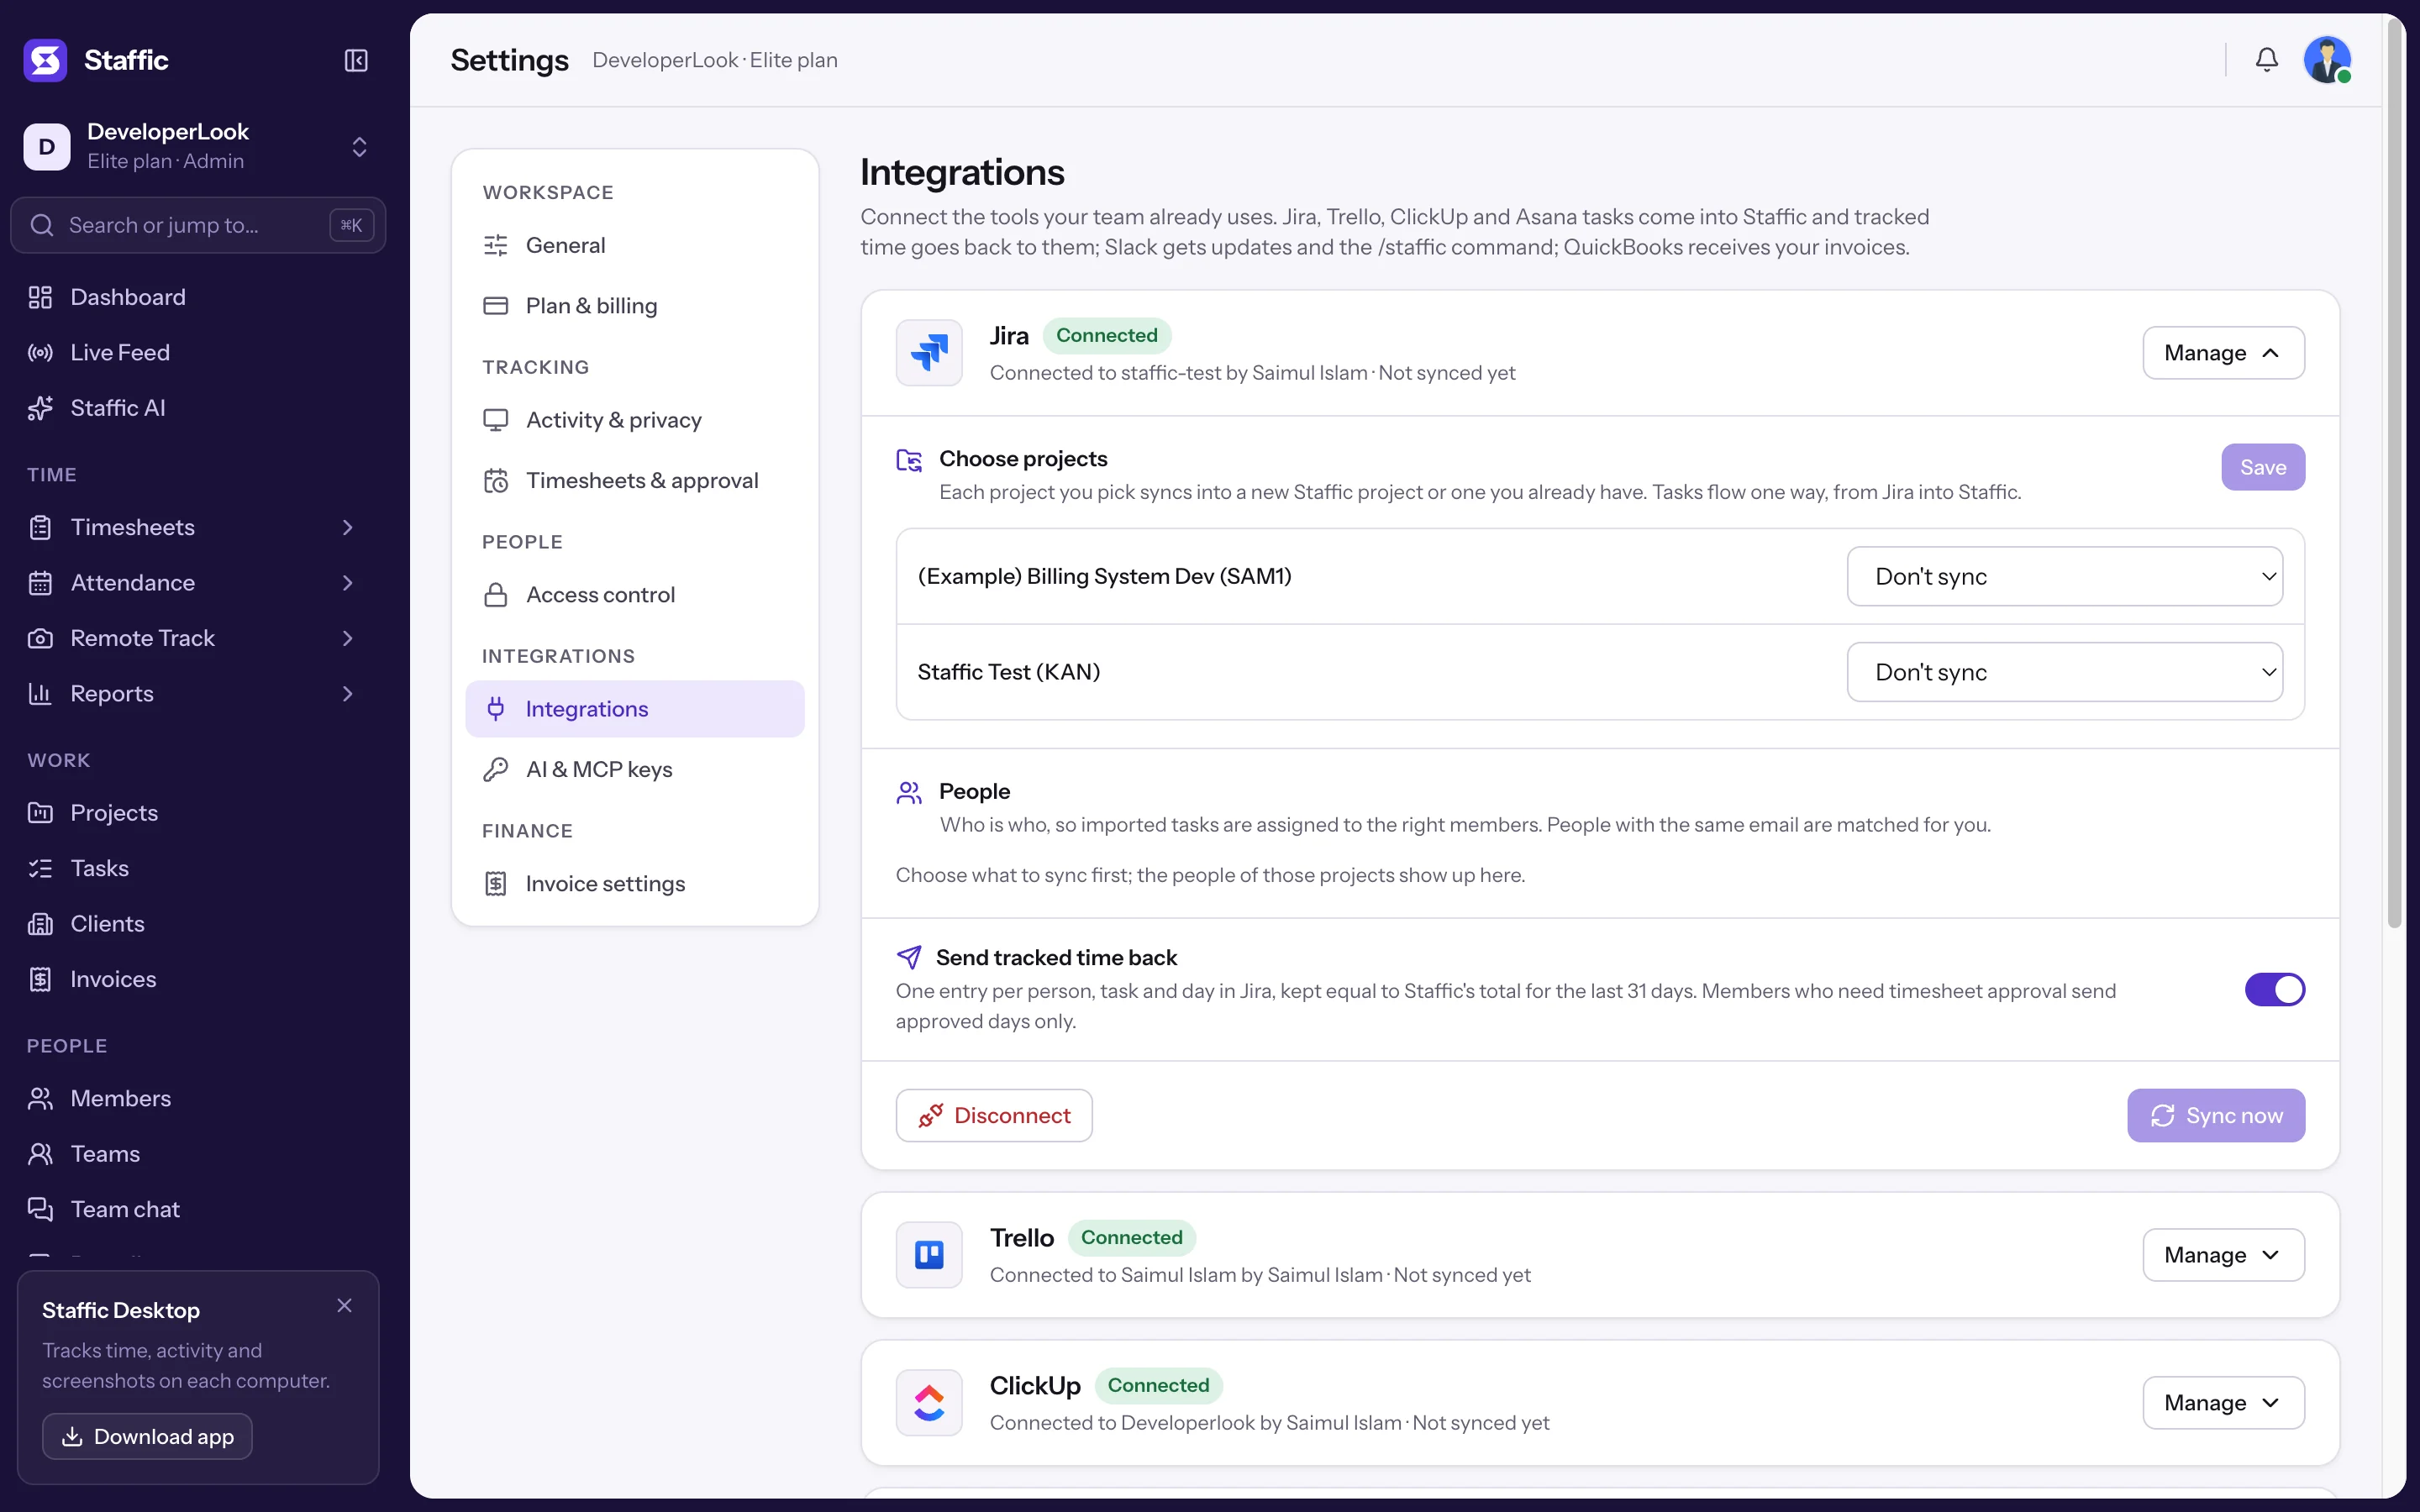Image resolution: width=2420 pixels, height=1512 pixels.
Task: Toggle Send tracked time back switch
Action: [x=2274, y=990]
